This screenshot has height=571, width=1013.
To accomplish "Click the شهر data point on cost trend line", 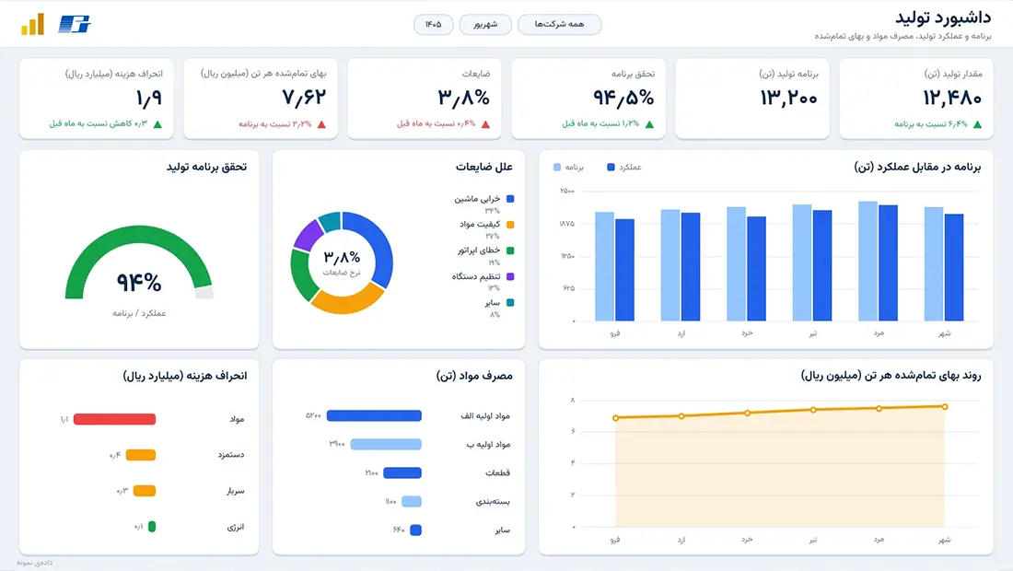I will coord(945,406).
